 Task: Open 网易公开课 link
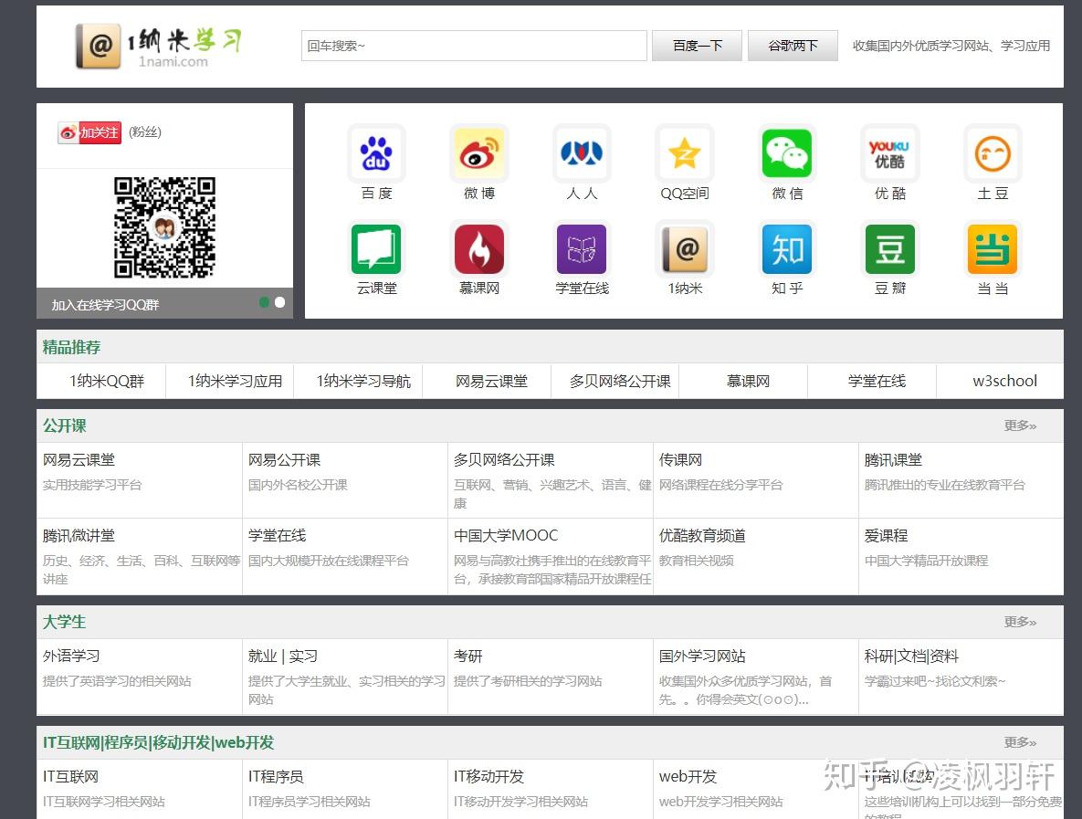[284, 460]
